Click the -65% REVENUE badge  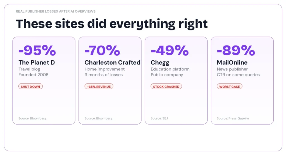(99, 87)
